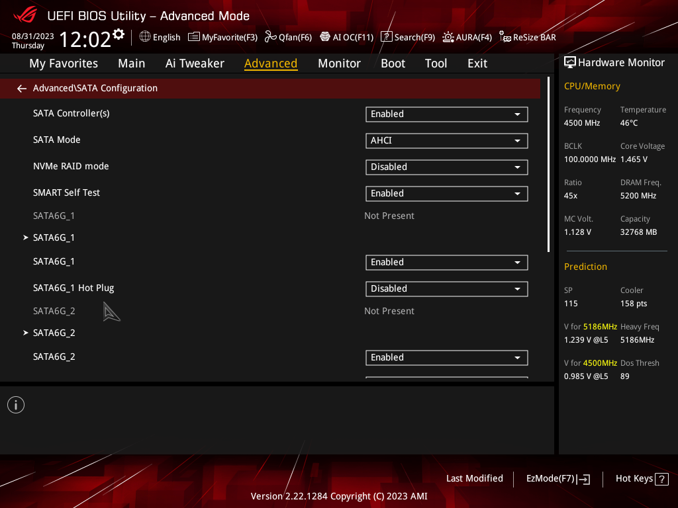Open the English language globe icon
This screenshot has height=508, width=678.
(x=145, y=37)
